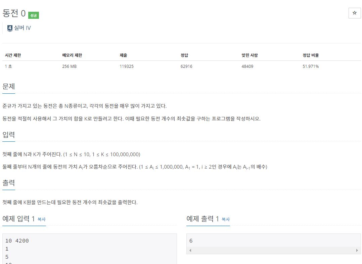This screenshot has width=362, height=264.
Task: Click the time limit value 1 초
Action: pos(8,66)
